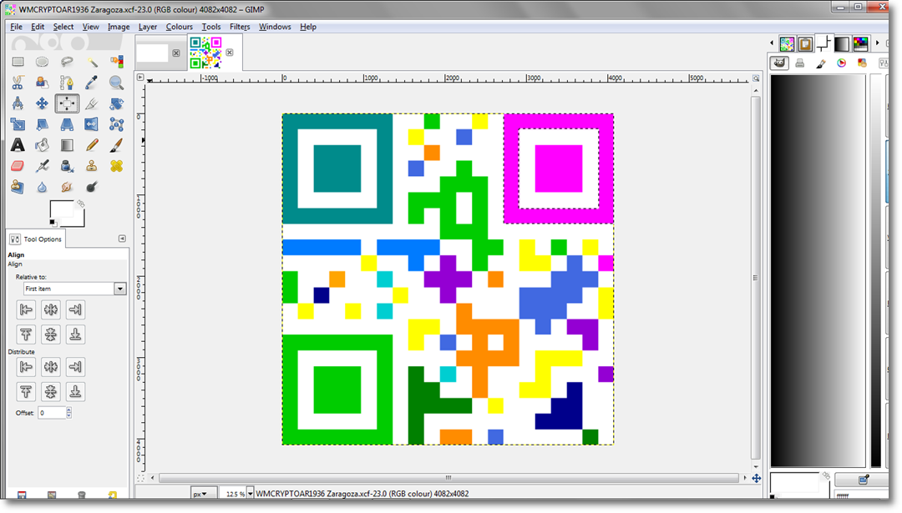This screenshot has width=902, height=513.
Task: Open the Relative to dropdown
Action: click(x=75, y=289)
